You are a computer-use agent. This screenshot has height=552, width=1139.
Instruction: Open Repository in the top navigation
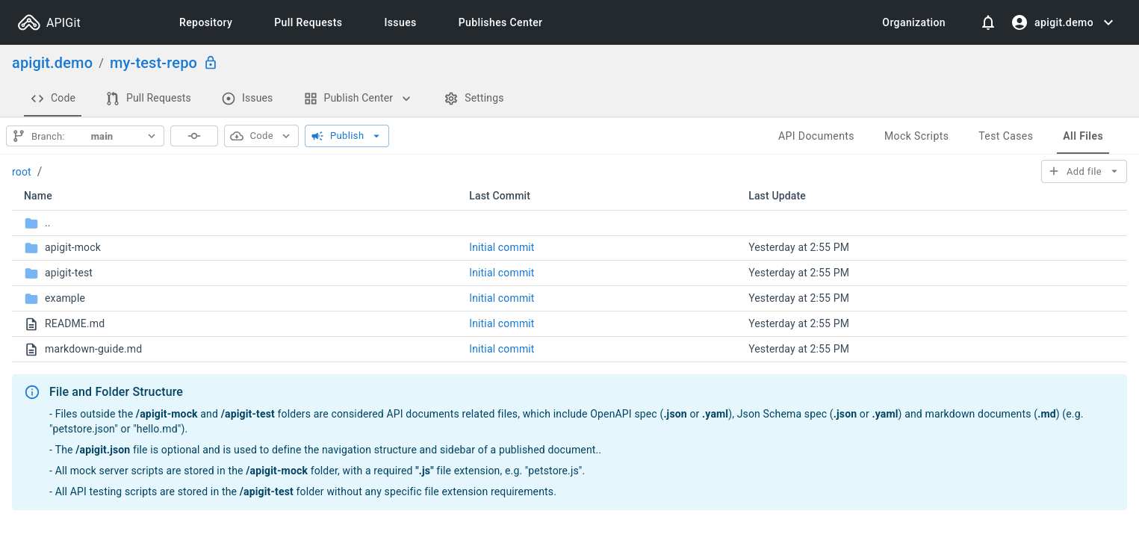[205, 22]
